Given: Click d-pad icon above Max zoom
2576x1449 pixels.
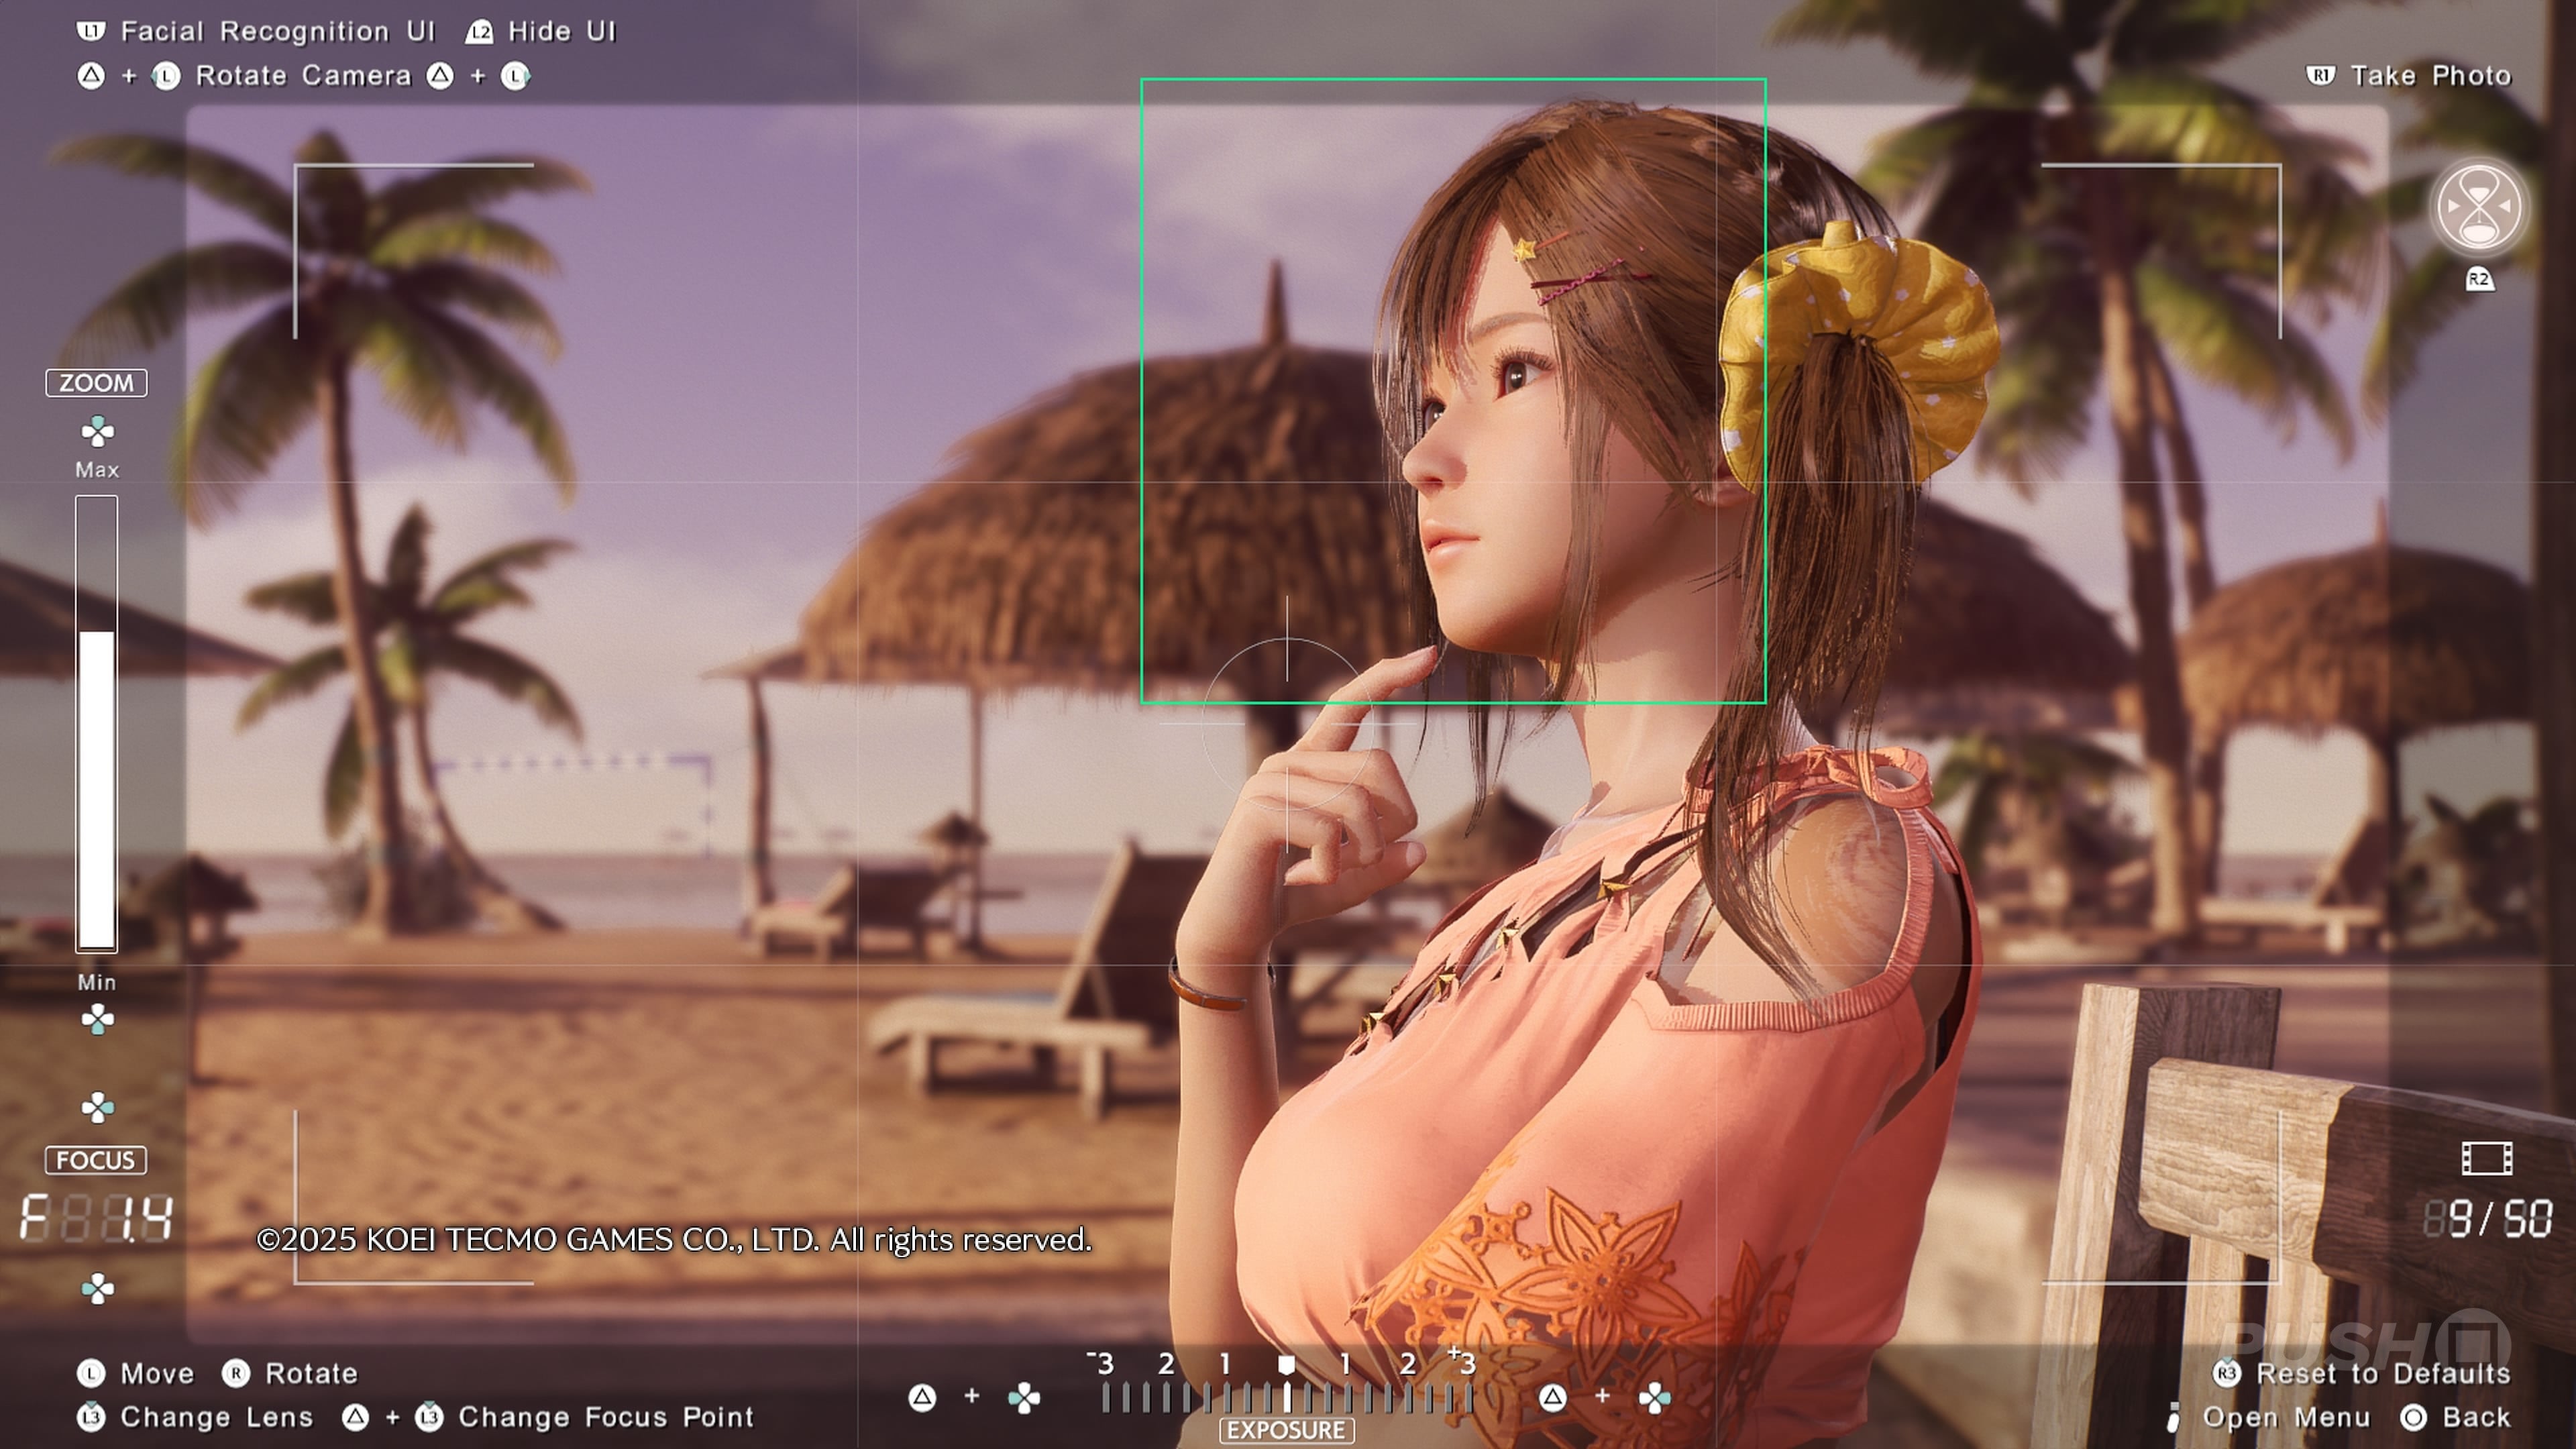Looking at the screenshot, I should 97,432.
